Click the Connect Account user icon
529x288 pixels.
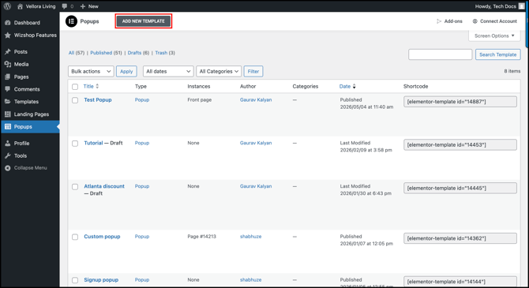tap(475, 21)
